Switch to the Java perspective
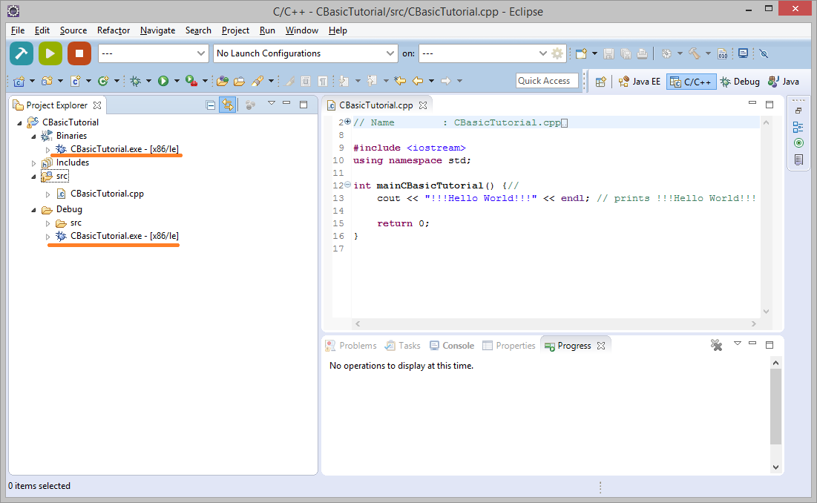Screen dimensions: 817x503 click(x=784, y=81)
